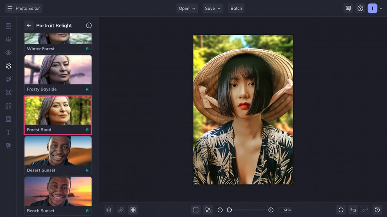Select the Desert Sunset preset
This screenshot has height=217, width=387.
58,156
